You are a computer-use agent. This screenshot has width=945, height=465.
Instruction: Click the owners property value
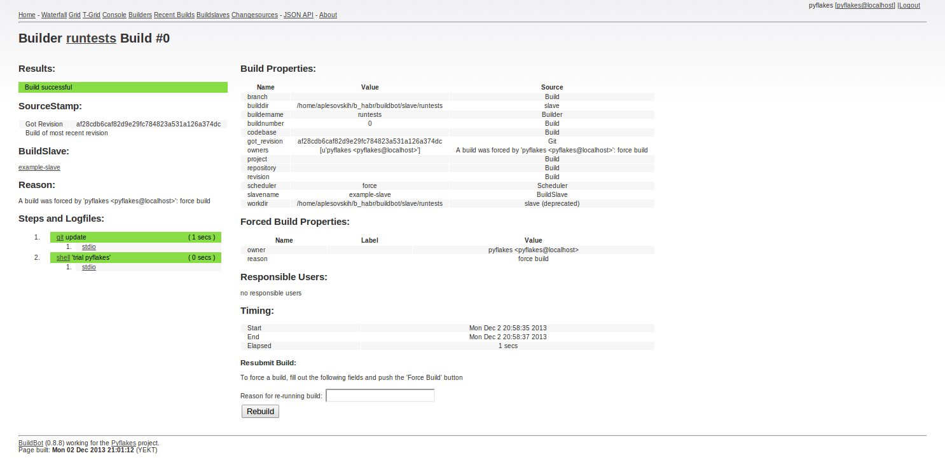[369, 150]
